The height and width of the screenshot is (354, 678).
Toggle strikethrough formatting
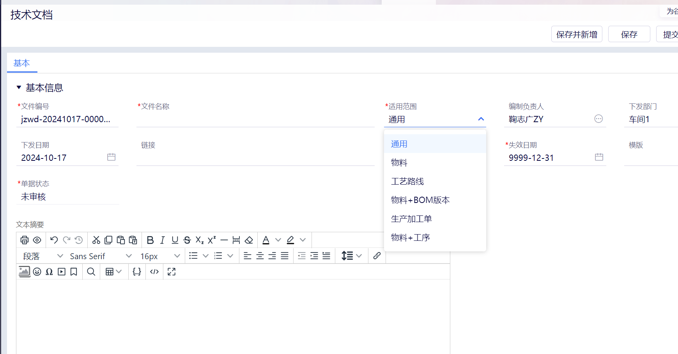click(x=187, y=240)
